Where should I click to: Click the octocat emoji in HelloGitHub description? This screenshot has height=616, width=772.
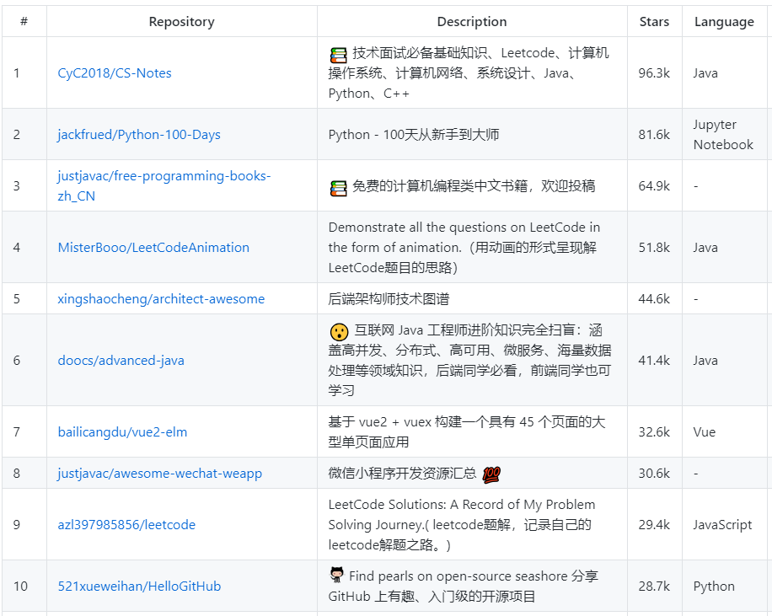(337, 575)
